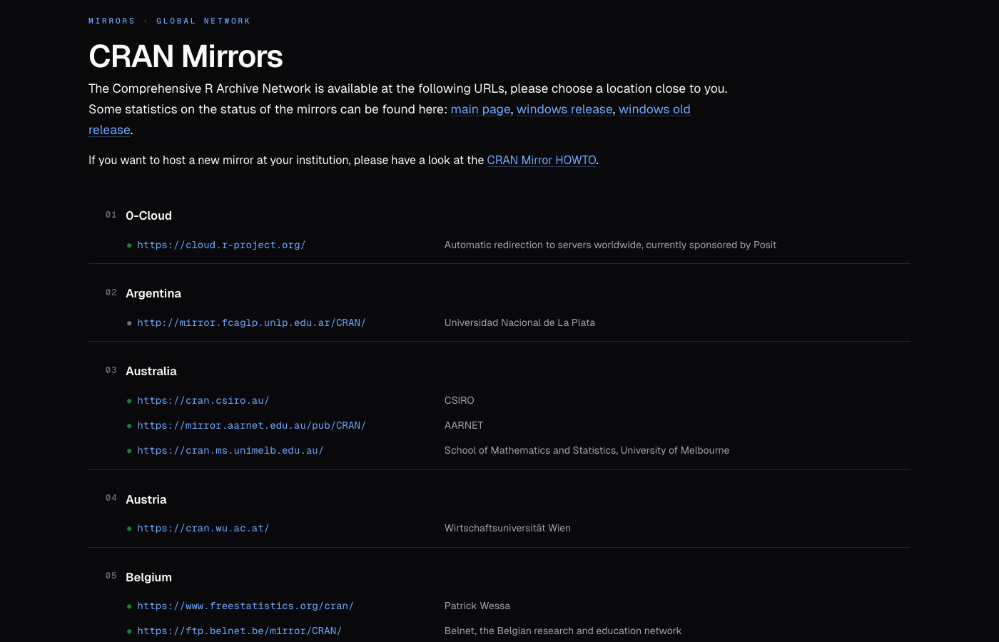
Task: Click the CRAN Mirrors page heading
Action: click(186, 56)
